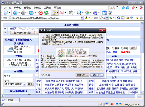The image size is (145, 107).
Task: Expand dropdown arrow next to New page icon
Action: (x=9, y=13)
